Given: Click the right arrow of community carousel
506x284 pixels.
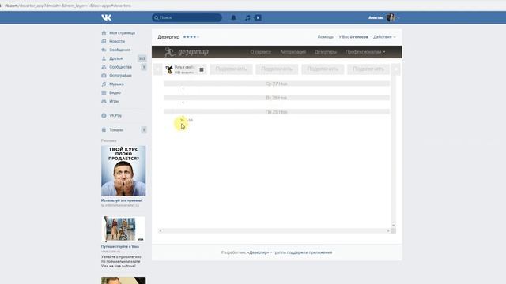Looking at the screenshot, I should [396, 69].
